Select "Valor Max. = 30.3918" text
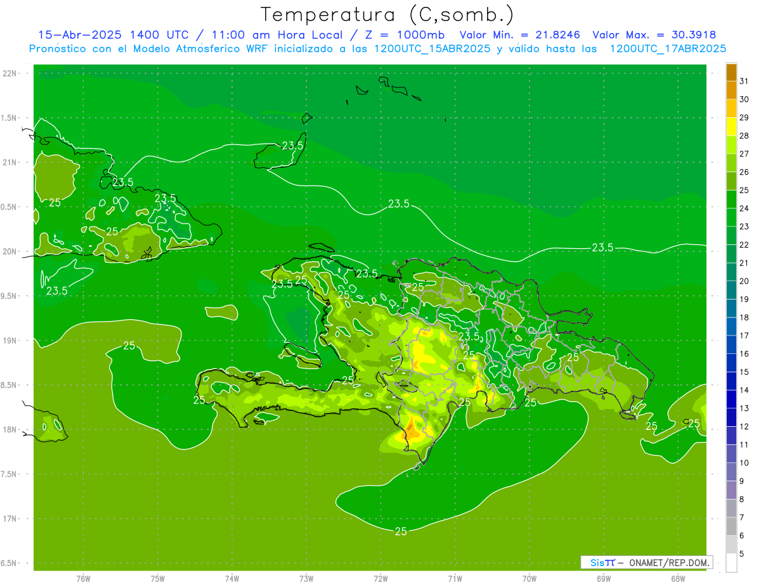The width and height of the screenshot is (761, 587). click(x=654, y=35)
